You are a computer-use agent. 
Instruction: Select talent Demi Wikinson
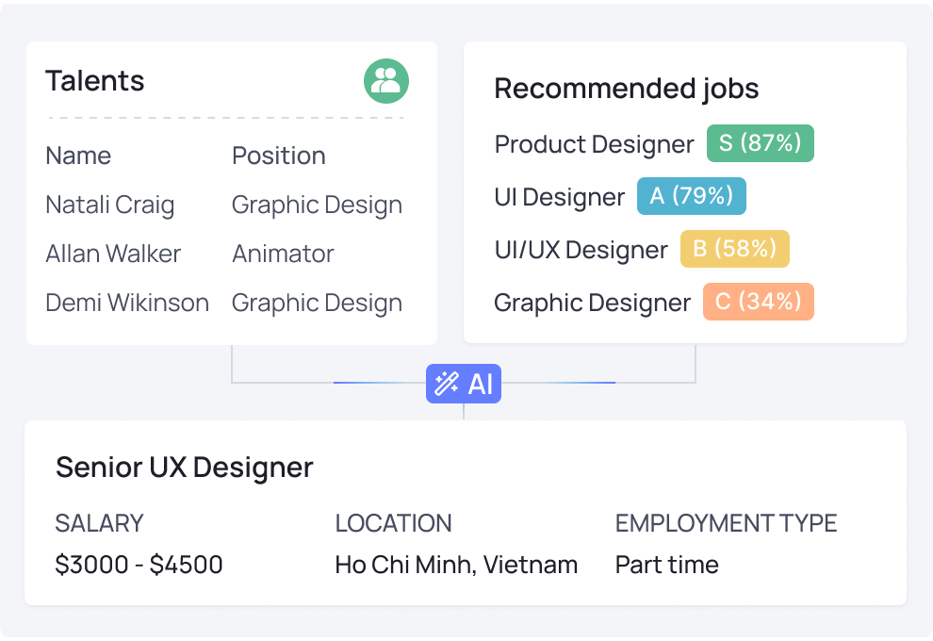tap(127, 303)
